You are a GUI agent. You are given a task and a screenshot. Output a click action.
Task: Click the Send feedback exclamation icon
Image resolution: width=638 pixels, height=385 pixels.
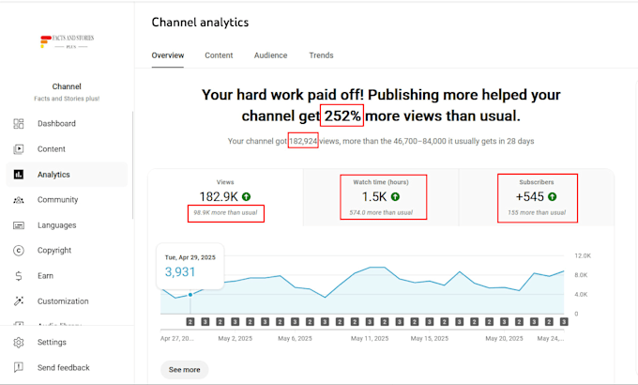pyautogui.click(x=19, y=367)
